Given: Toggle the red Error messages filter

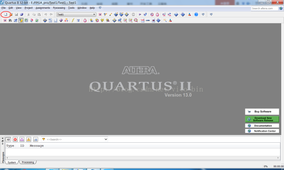Looking at the screenshot, I should (x=15, y=139).
